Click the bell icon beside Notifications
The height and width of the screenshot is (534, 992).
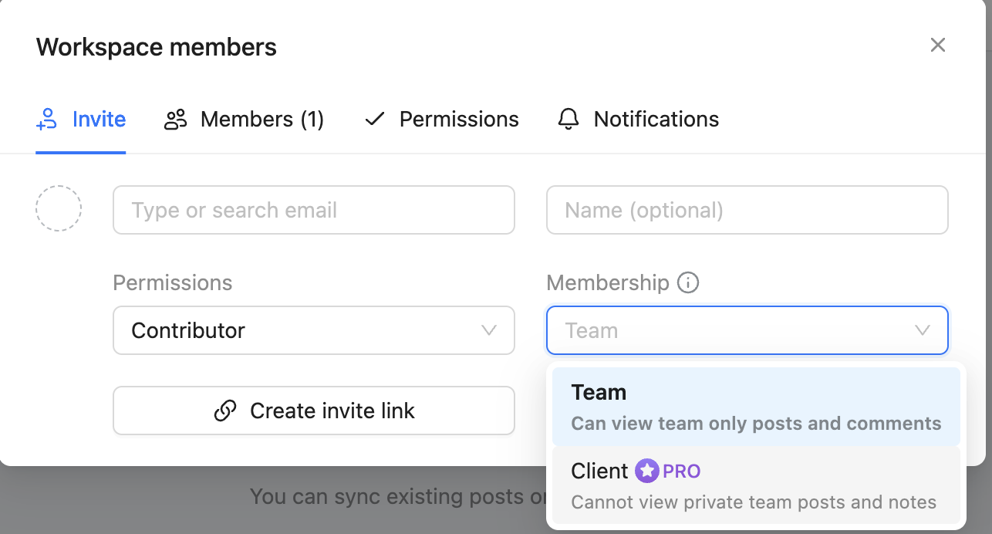tap(569, 120)
